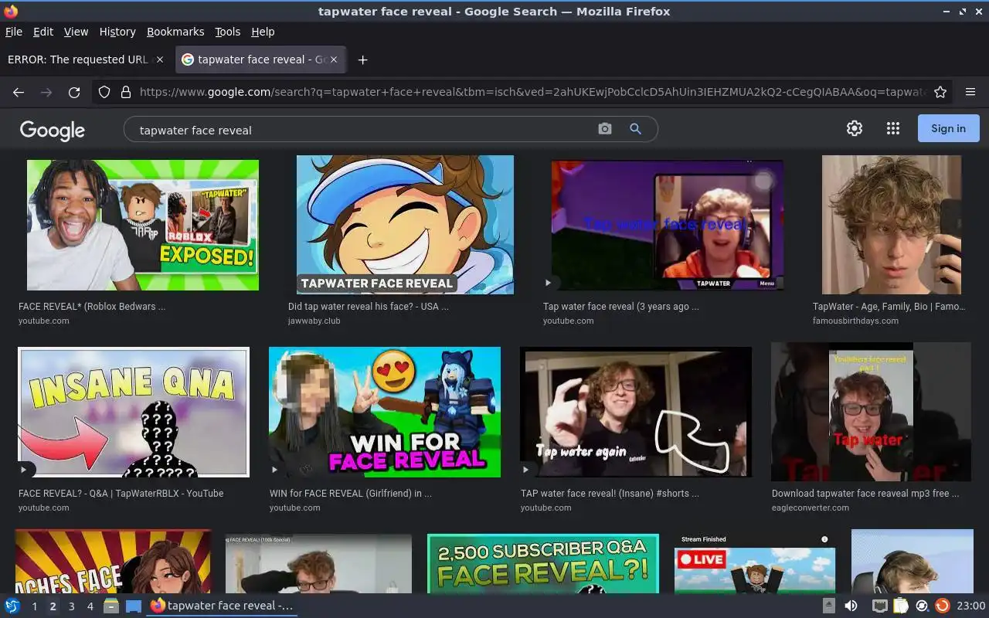This screenshot has width=989, height=618.
Task: Open the system start menu icon
Action: [12, 606]
